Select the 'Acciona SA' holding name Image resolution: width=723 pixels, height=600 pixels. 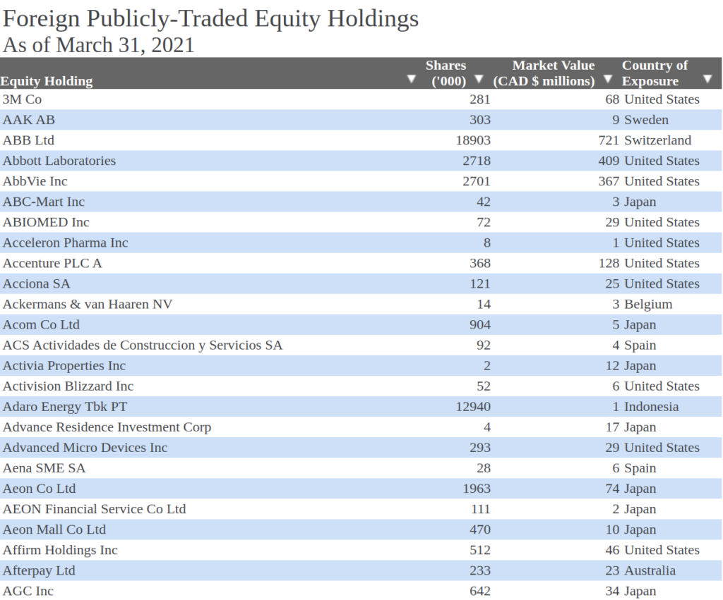tap(37, 283)
